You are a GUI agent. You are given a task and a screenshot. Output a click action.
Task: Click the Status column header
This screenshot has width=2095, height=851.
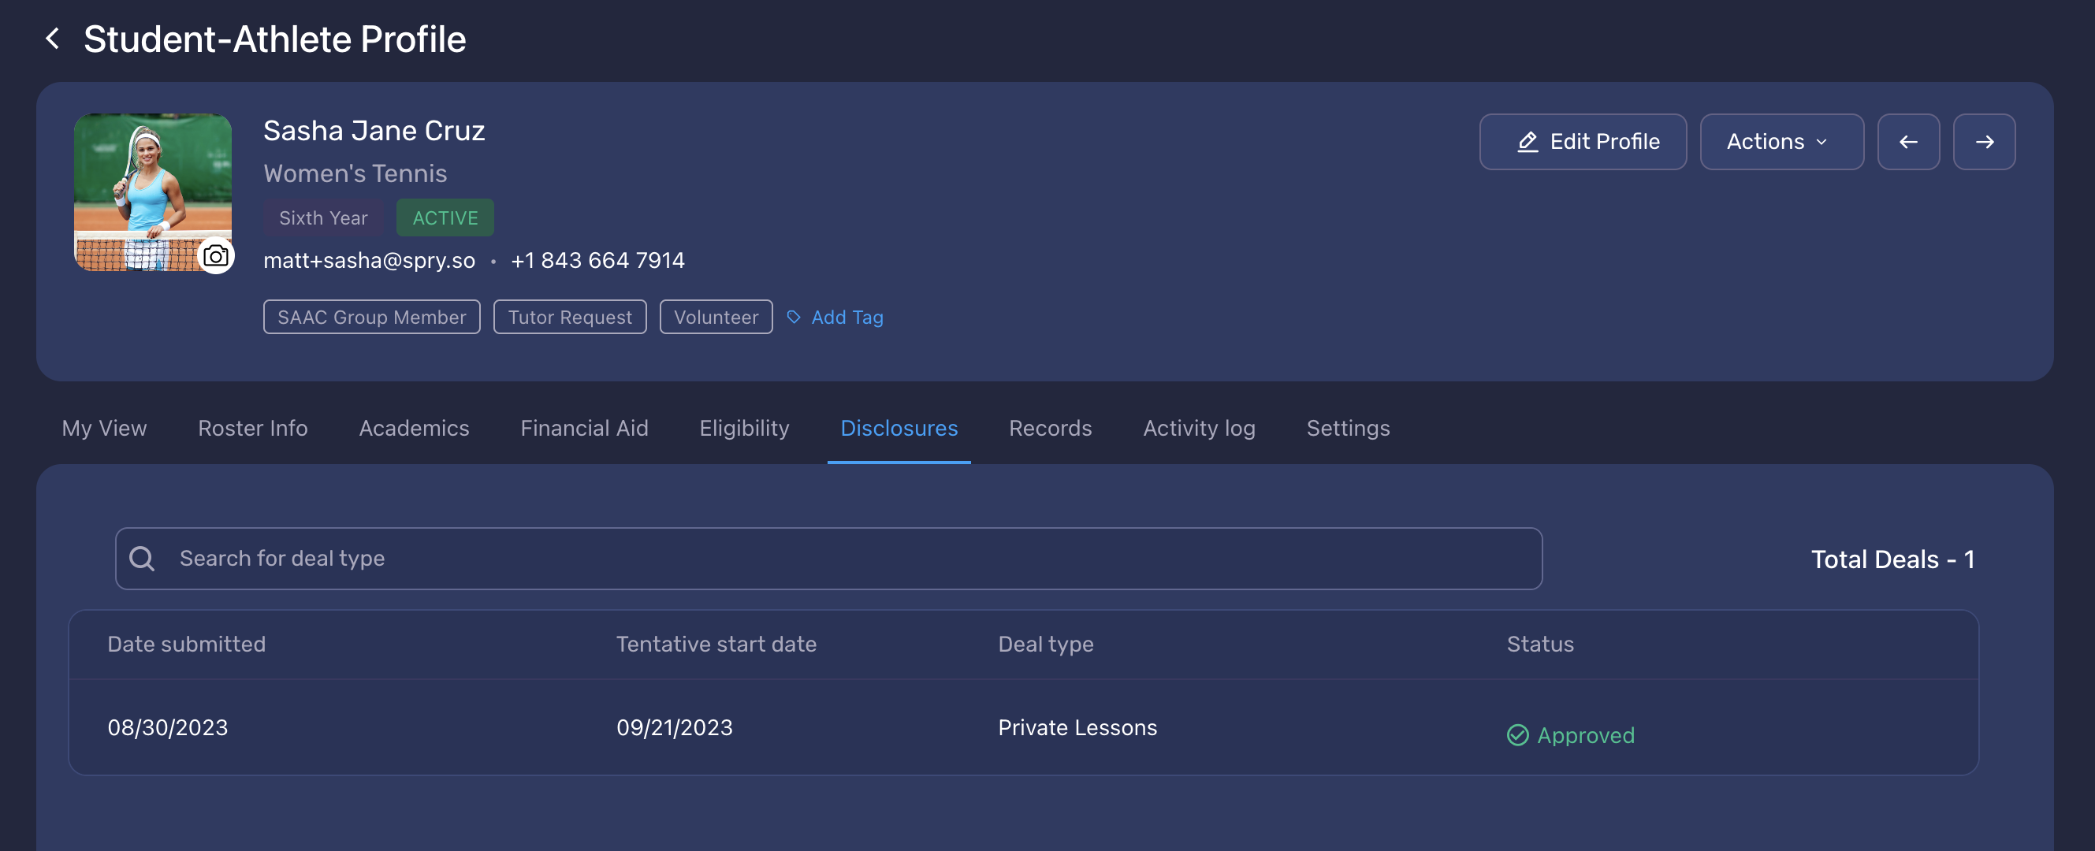pyautogui.click(x=1539, y=644)
